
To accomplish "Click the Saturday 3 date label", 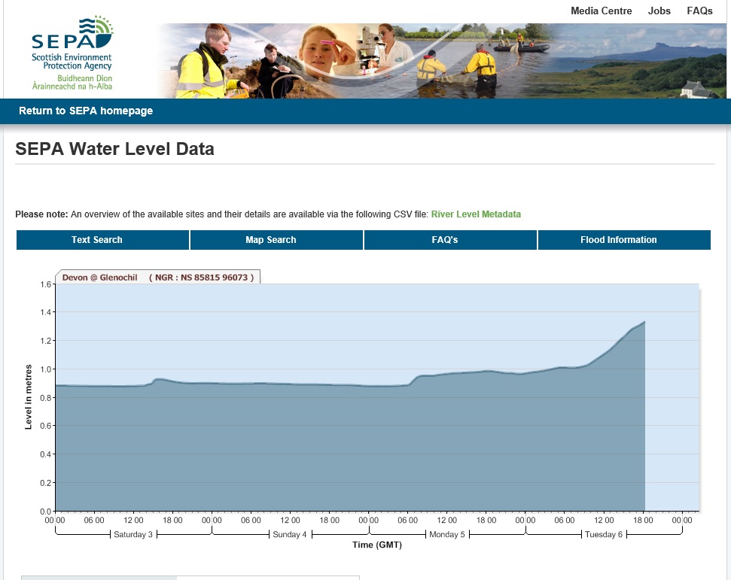I will coord(133,535).
